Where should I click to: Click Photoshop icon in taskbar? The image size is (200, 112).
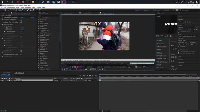[x=38, y=2]
